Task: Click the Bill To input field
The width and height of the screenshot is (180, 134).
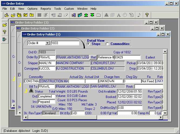Action: click(46, 86)
